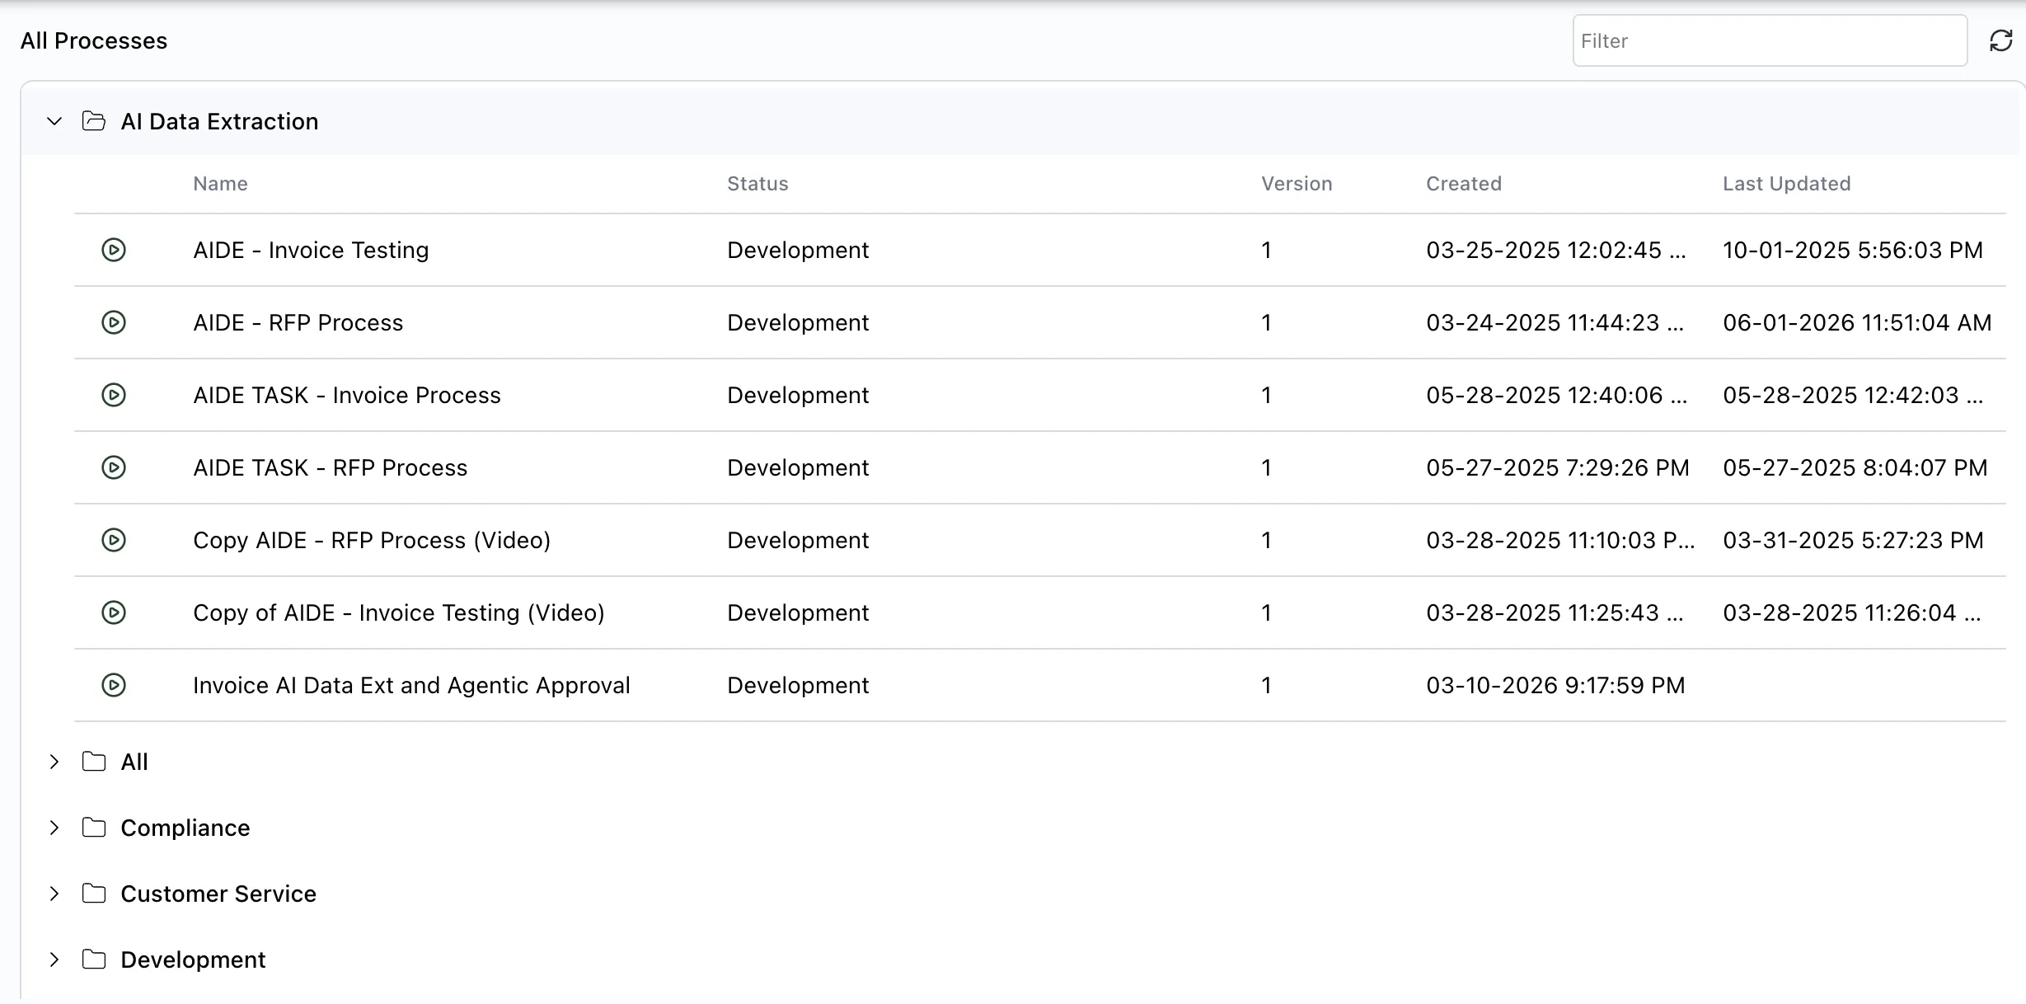Click the Development folder label

(x=193, y=959)
